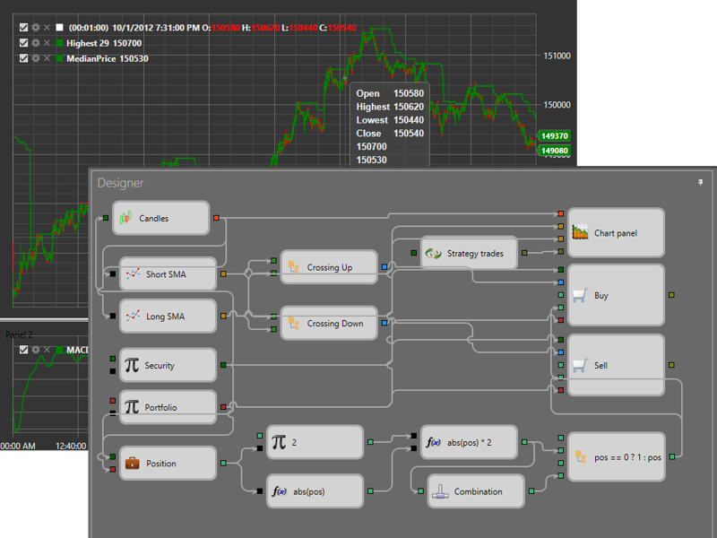Viewport: 717px width, 538px height.
Task: Select the Sell node block
Action: click(x=616, y=365)
